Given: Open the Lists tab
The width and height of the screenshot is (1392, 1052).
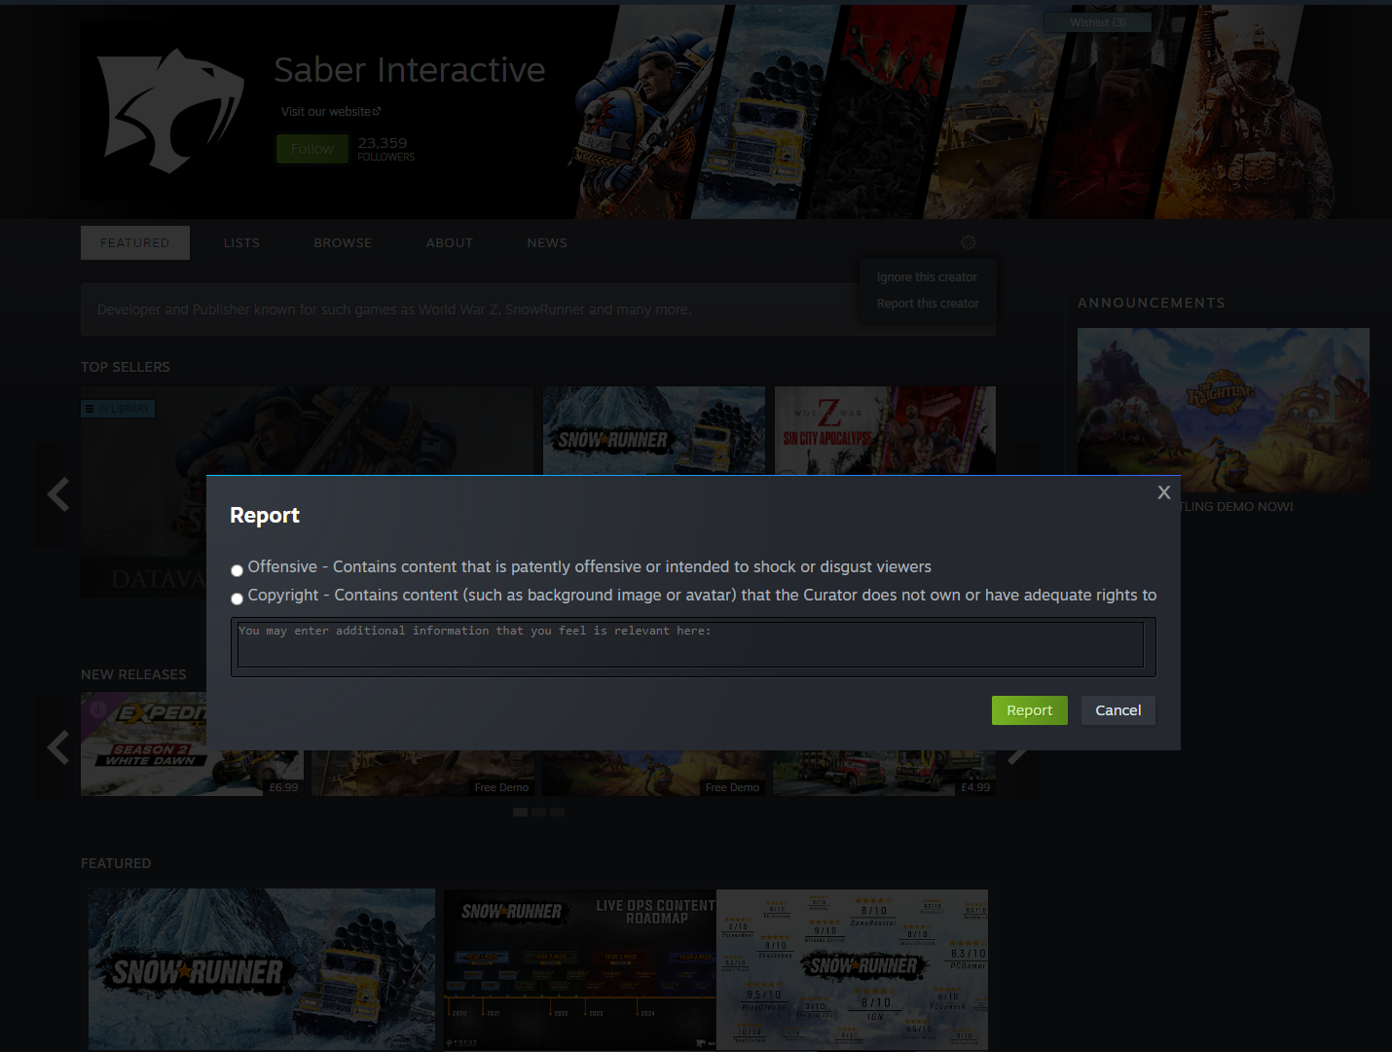Looking at the screenshot, I should point(241,243).
